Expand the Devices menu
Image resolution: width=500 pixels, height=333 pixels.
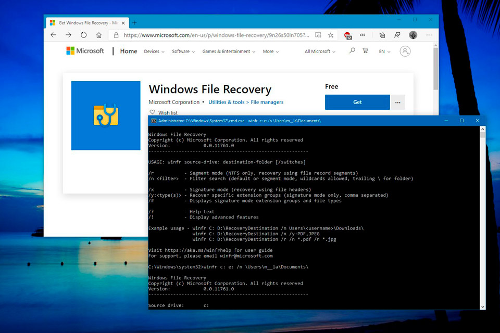(154, 52)
